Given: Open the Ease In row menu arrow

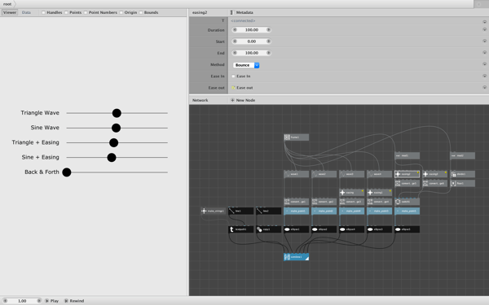Looking at the screenshot, I should (485, 76).
